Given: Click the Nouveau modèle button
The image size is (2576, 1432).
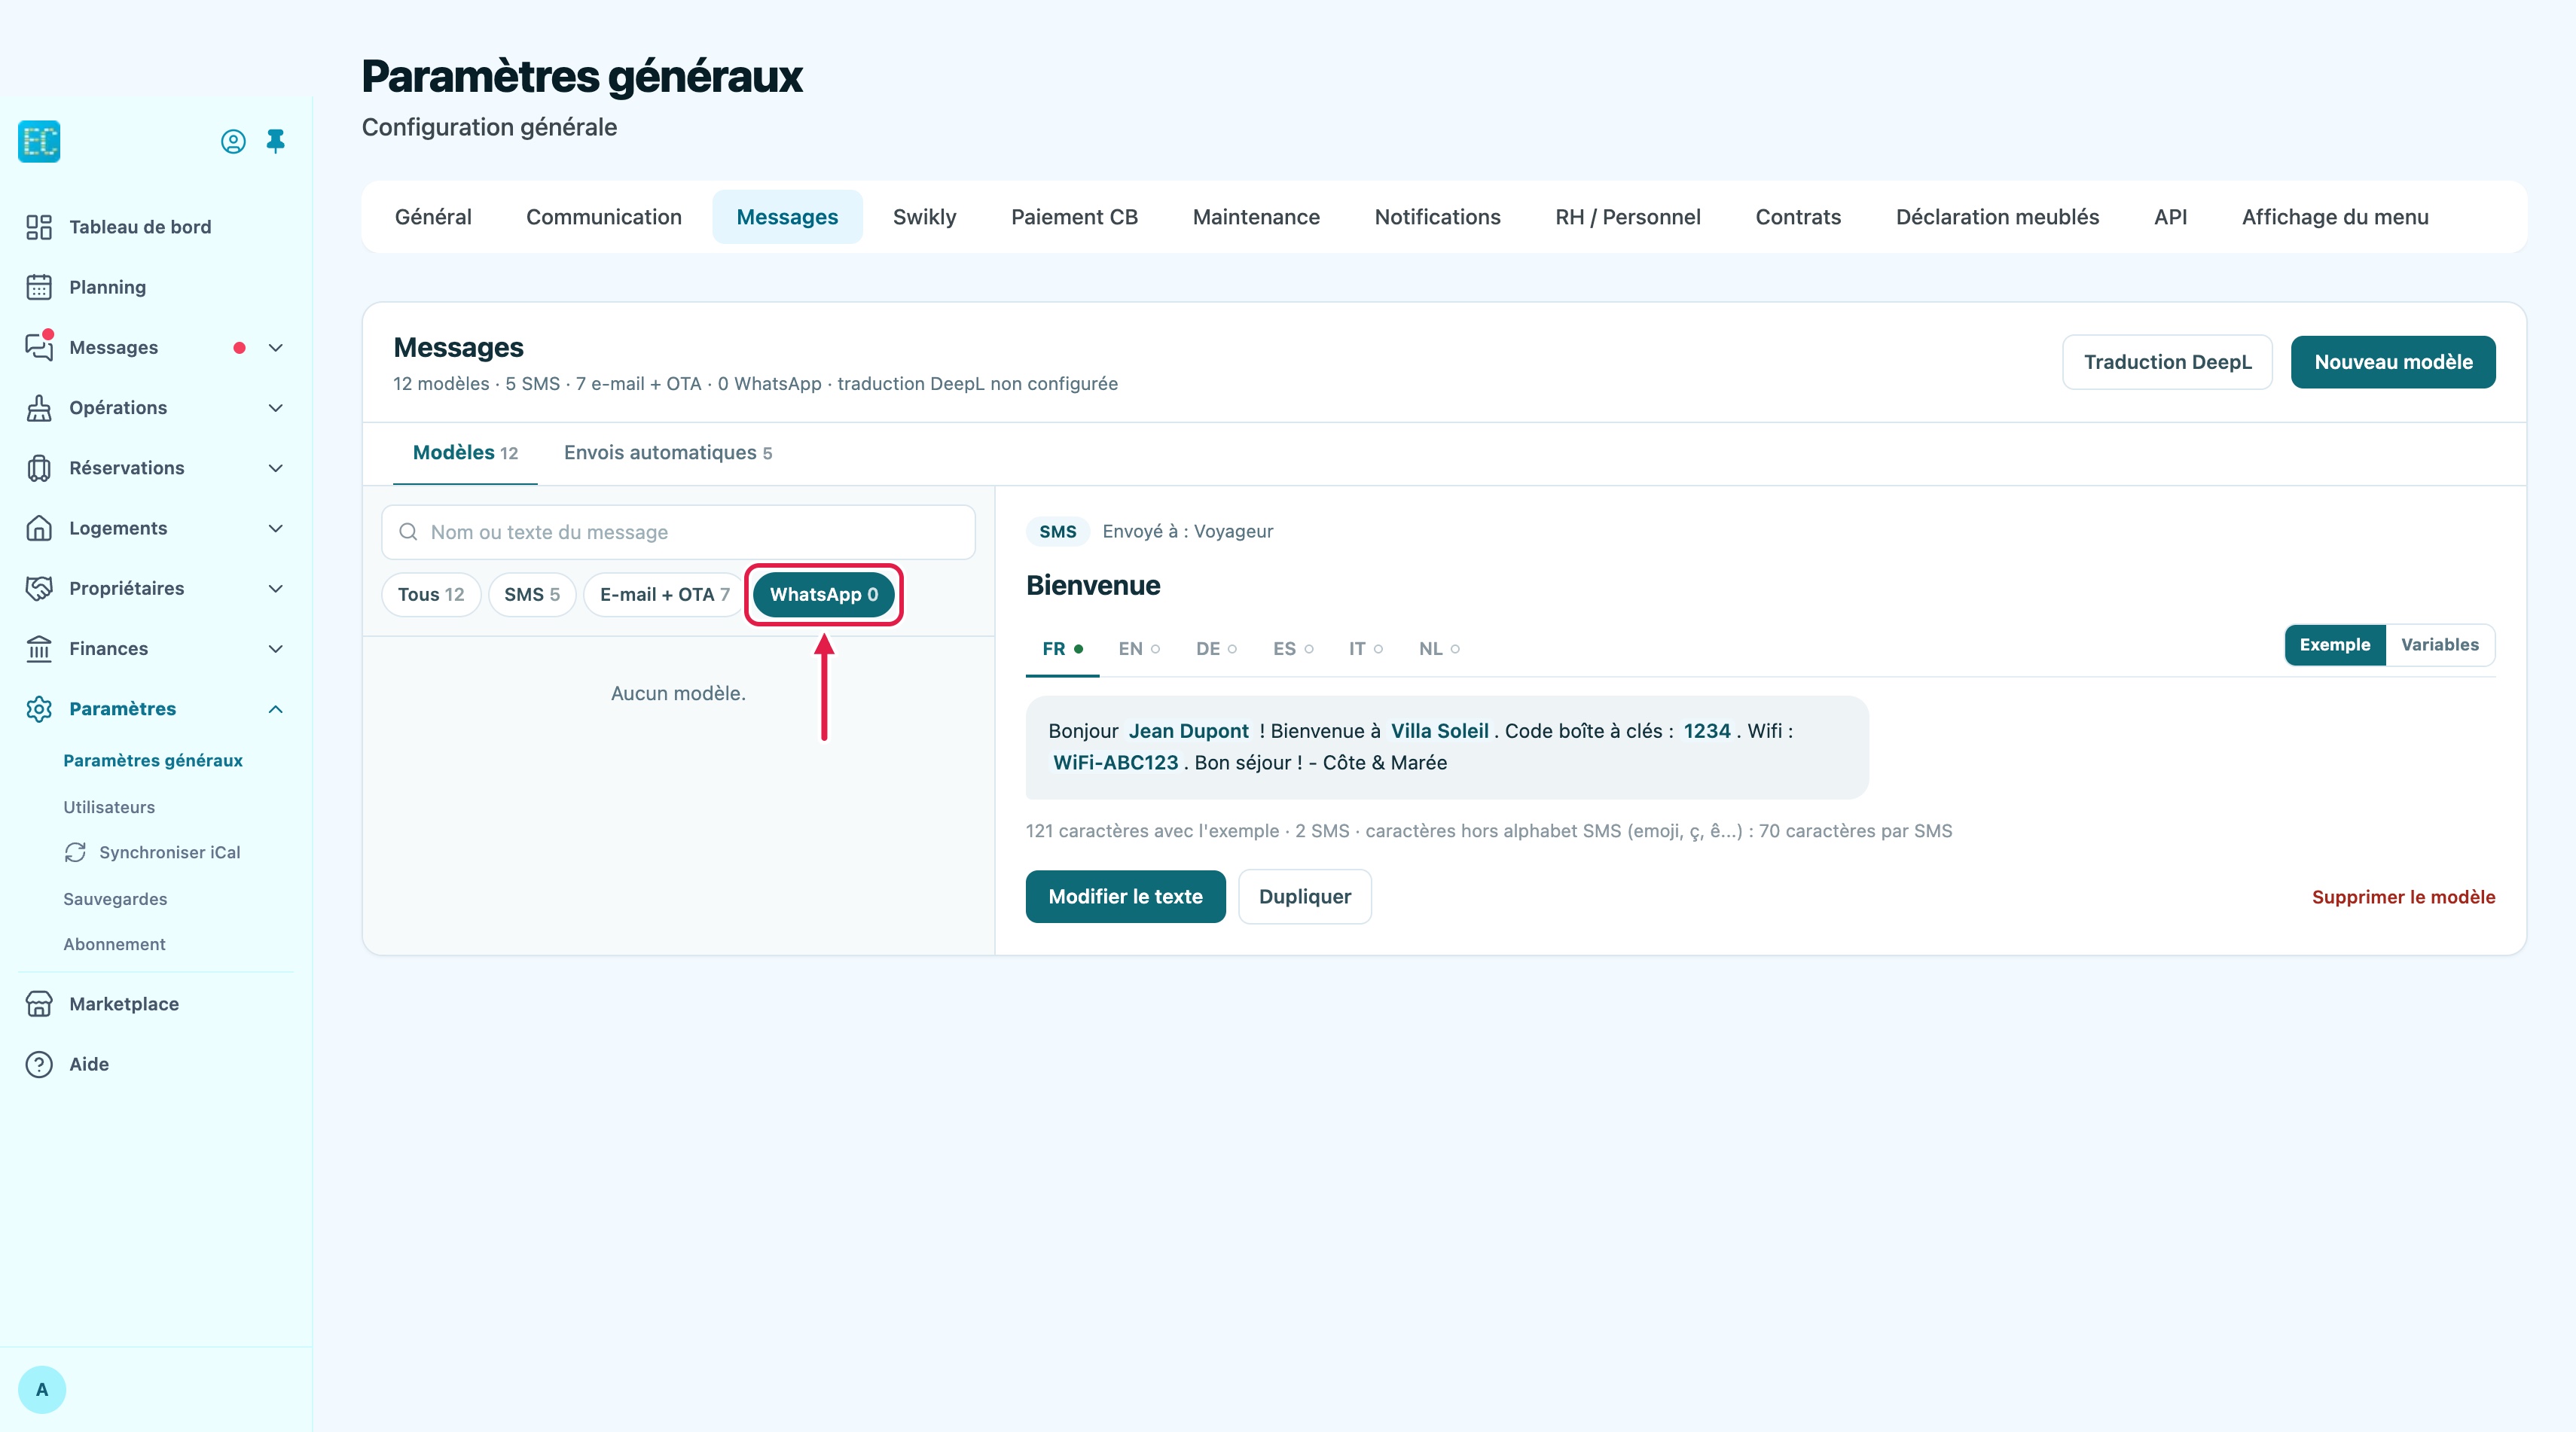Looking at the screenshot, I should pyautogui.click(x=2393, y=361).
